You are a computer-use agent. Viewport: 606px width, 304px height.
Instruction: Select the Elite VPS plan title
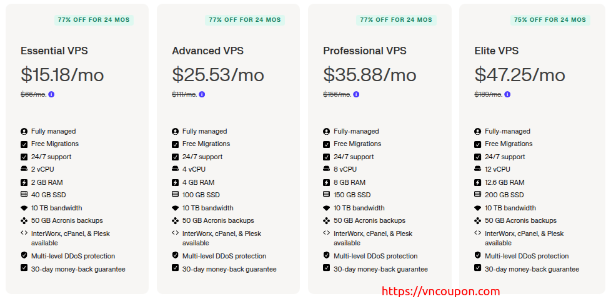pyautogui.click(x=496, y=51)
